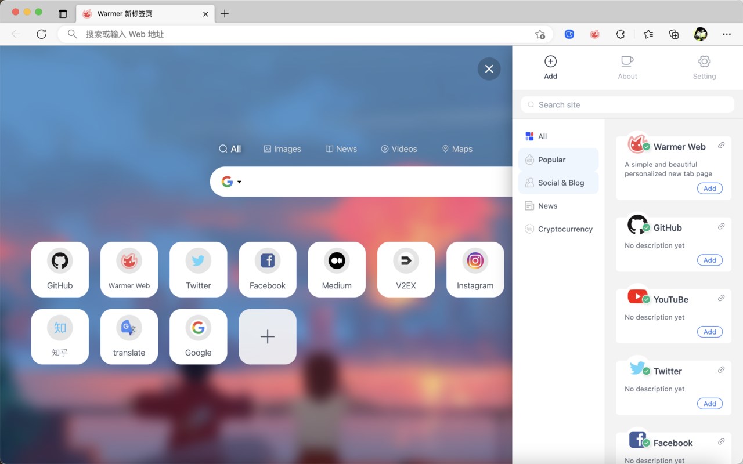Image resolution: width=743 pixels, height=464 pixels.
Task: Open the GitHub shortcut tile
Action: coord(60,270)
